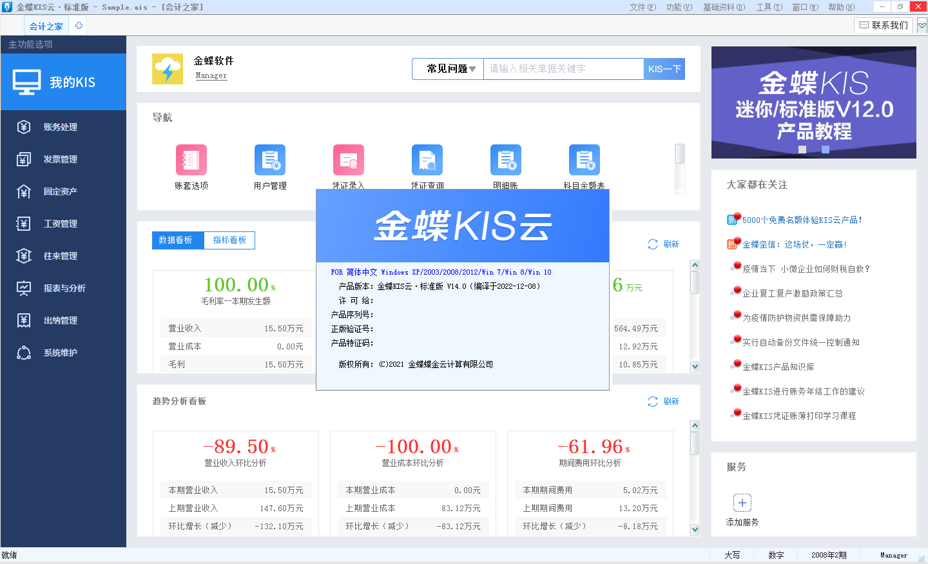Image resolution: width=928 pixels, height=564 pixels.
Task: Open the 往来管理 sidebar module
Action: pyautogui.click(x=63, y=256)
